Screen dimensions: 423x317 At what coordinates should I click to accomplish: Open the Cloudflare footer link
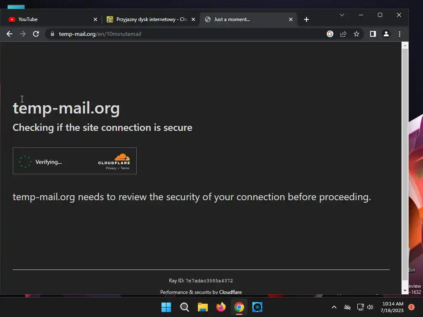pos(231,292)
